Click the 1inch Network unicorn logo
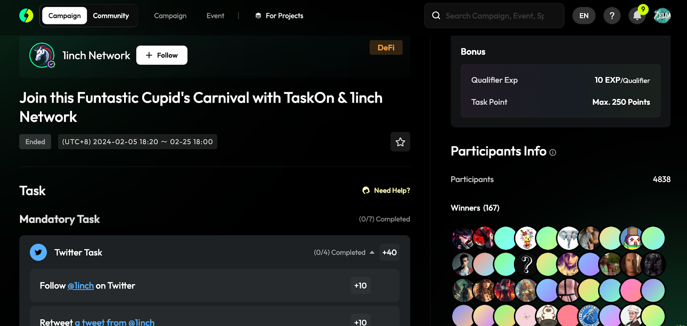The height and width of the screenshot is (326, 687). [42, 55]
